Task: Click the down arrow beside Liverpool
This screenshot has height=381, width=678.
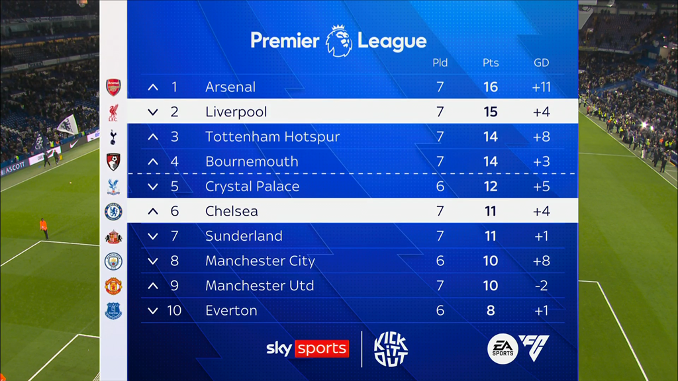Action: tap(153, 112)
